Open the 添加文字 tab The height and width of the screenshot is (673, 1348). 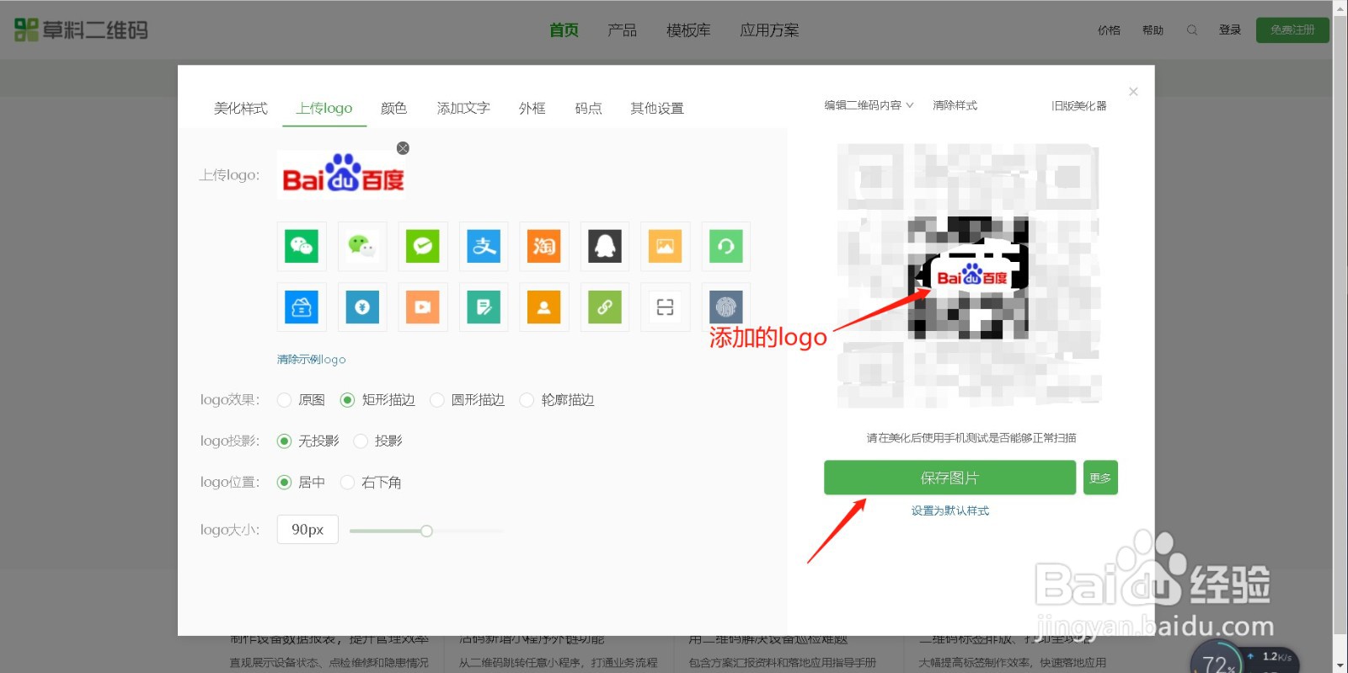click(x=463, y=109)
